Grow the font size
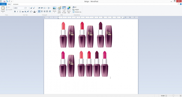 (x=31, y=8)
